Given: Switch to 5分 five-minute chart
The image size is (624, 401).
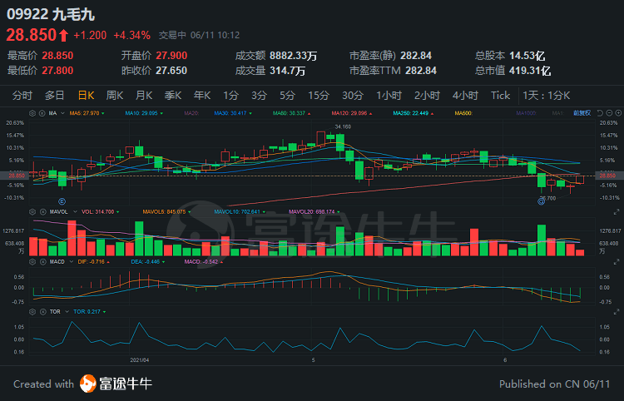Looking at the screenshot, I should (x=287, y=96).
